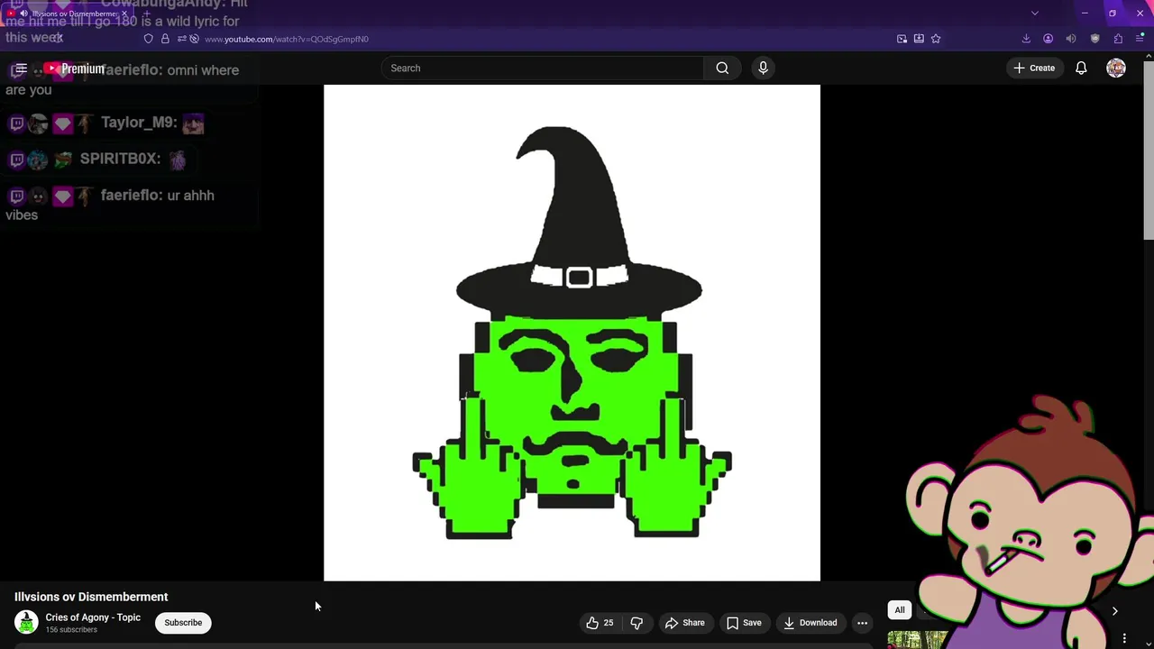Open uBlock Origin shield extension
This screenshot has width=1154, height=649.
(x=1094, y=39)
